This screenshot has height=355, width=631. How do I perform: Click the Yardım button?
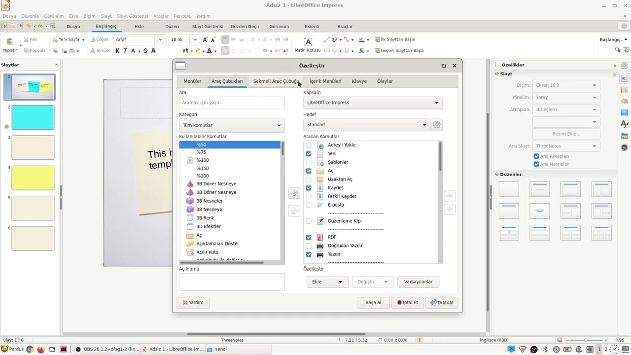coord(193,303)
